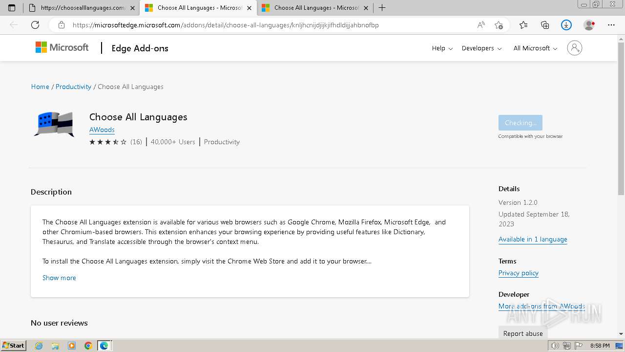Click the back navigation arrow
This screenshot has height=352, width=625.
coord(14,25)
